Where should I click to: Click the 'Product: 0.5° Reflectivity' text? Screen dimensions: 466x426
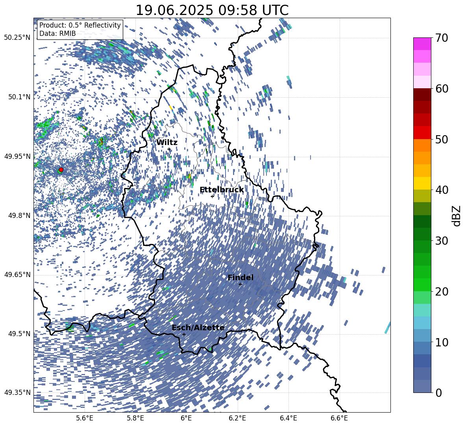click(x=80, y=25)
